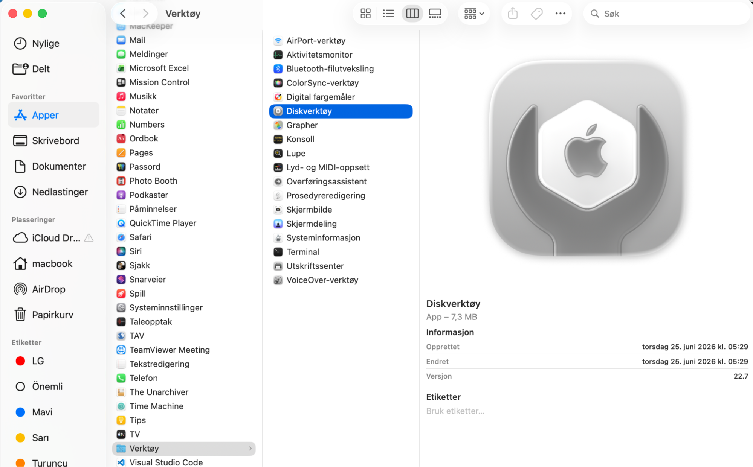Open the group-by dropdown
Screen dimensions: 753x467
[474, 14]
